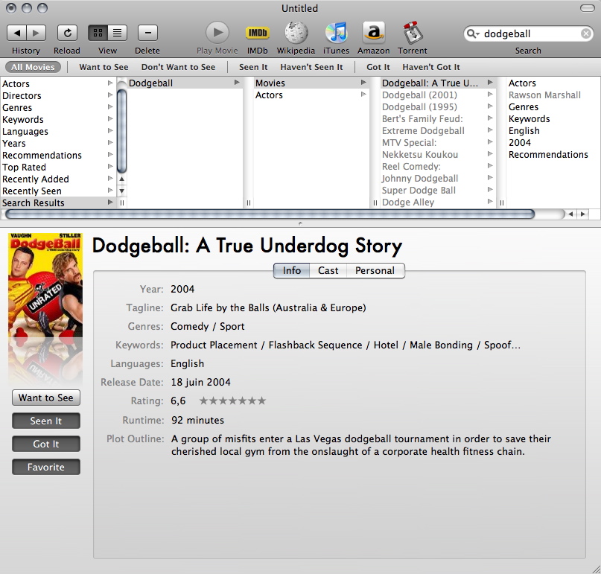Play Movie button in toolbar
The width and height of the screenshot is (601, 574).
pyautogui.click(x=217, y=33)
